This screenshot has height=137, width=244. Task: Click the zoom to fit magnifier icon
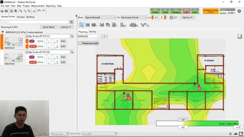coord(29,11)
